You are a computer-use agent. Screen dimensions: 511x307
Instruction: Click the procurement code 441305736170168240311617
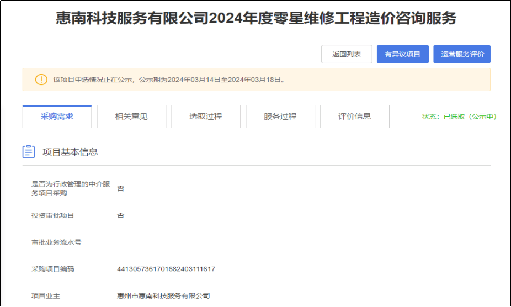click(x=166, y=269)
